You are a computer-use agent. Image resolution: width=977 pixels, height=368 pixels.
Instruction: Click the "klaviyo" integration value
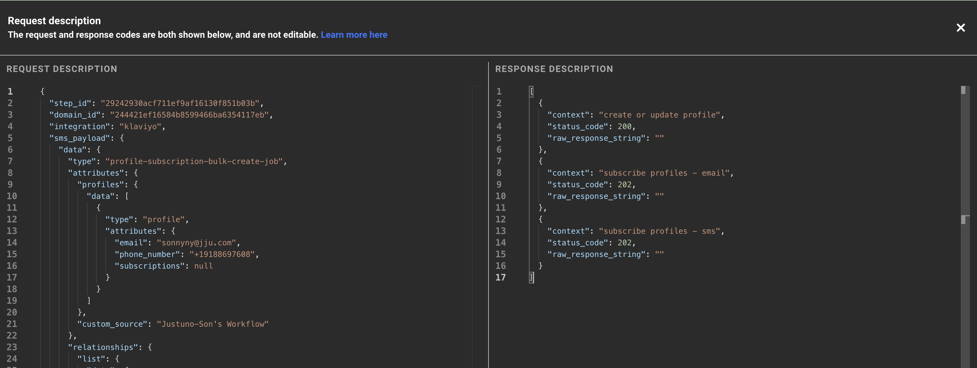[x=140, y=127]
